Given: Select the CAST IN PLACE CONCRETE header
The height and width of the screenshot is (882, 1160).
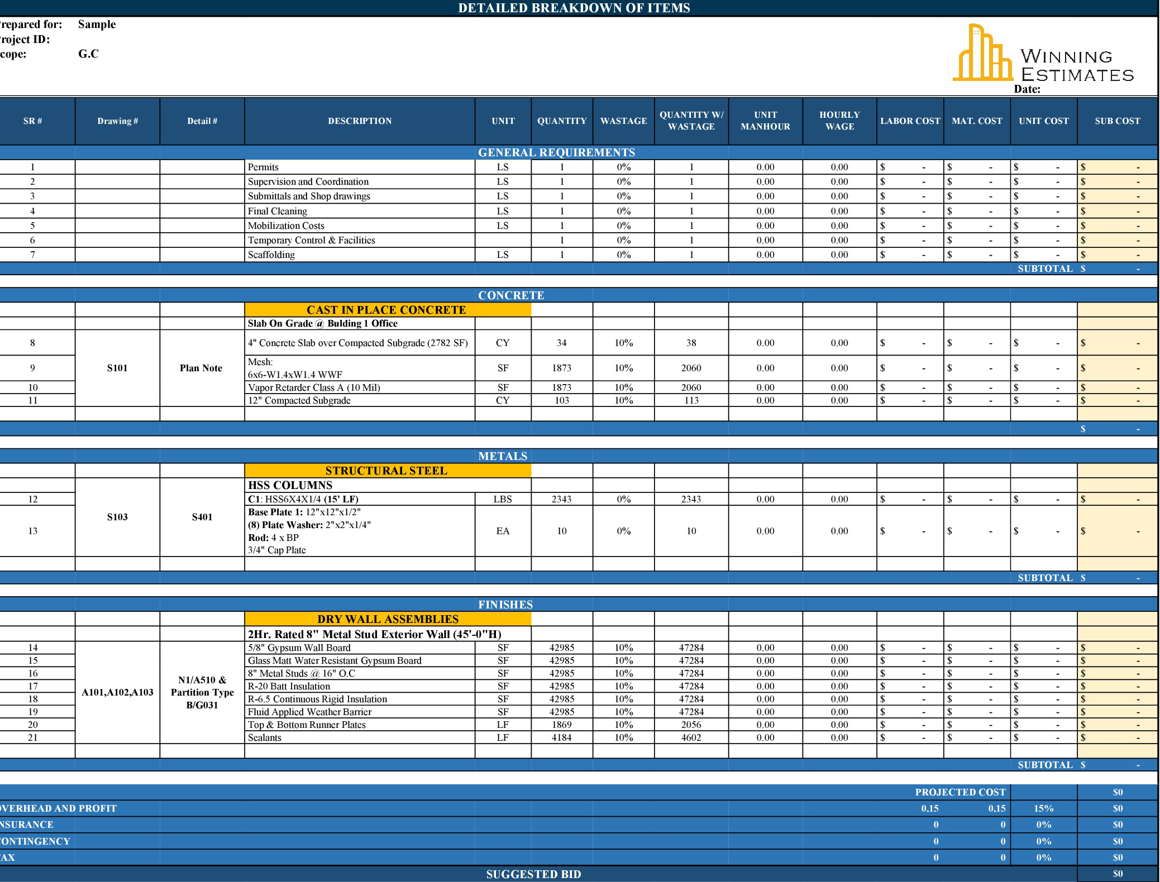Looking at the screenshot, I should point(386,309).
